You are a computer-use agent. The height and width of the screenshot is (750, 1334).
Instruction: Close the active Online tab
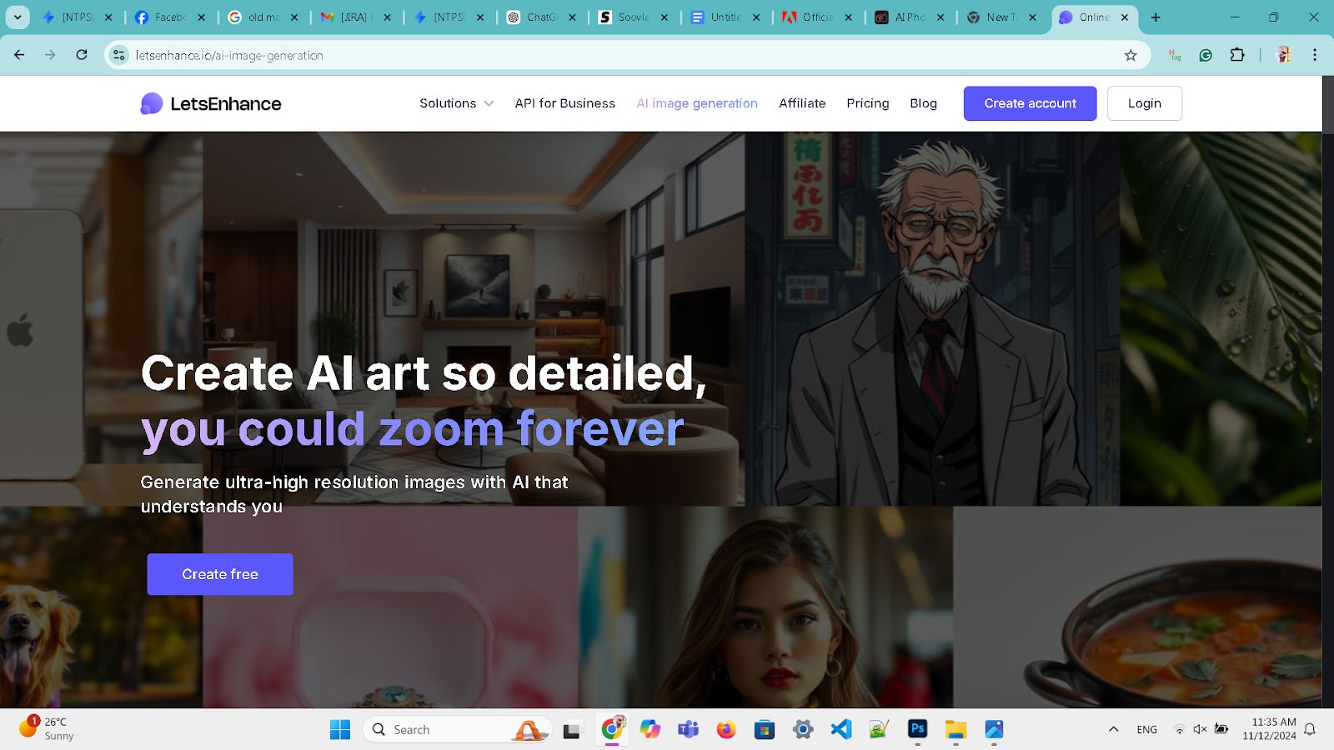coord(1125,17)
